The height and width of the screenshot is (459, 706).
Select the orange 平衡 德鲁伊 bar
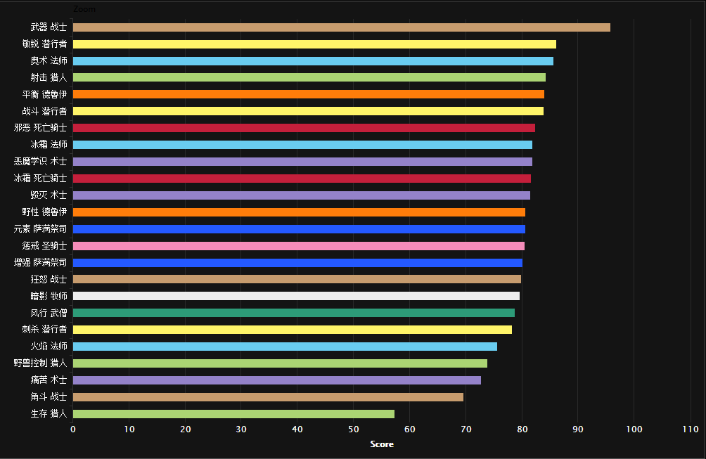(x=308, y=94)
